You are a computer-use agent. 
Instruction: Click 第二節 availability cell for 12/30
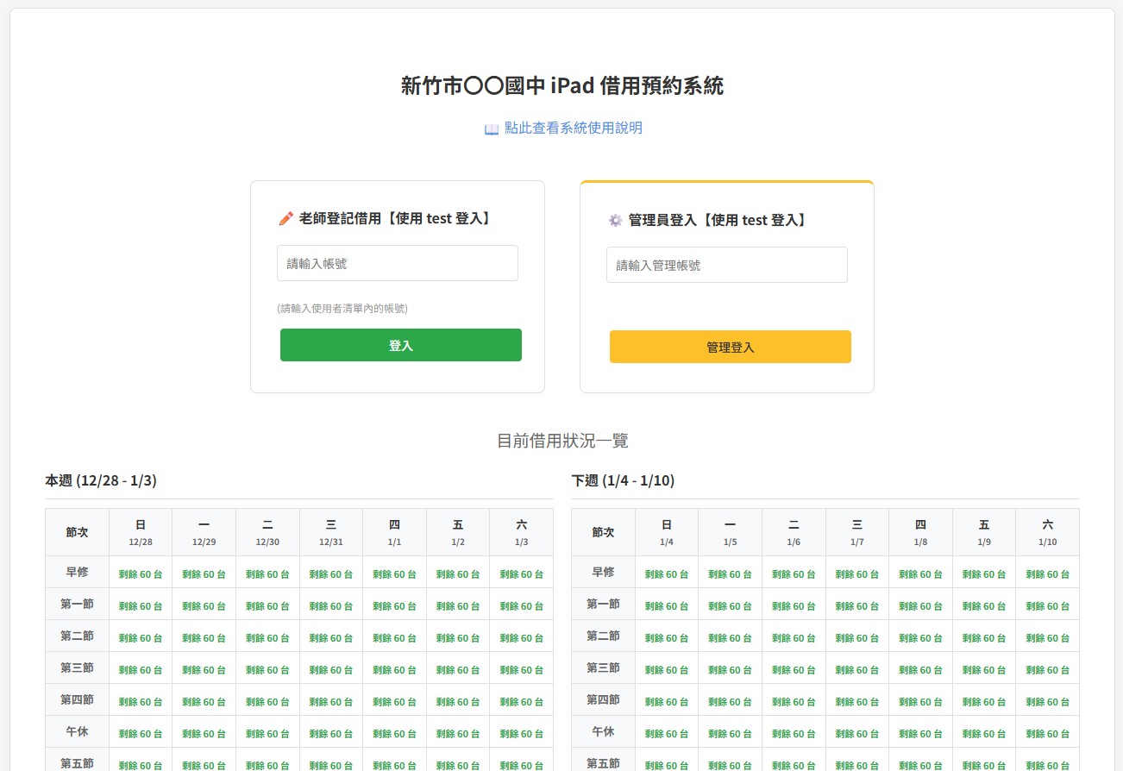pyautogui.click(x=267, y=637)
